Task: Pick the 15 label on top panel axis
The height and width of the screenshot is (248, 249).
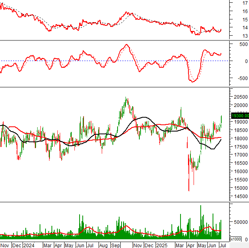Action: coord(245,20)
